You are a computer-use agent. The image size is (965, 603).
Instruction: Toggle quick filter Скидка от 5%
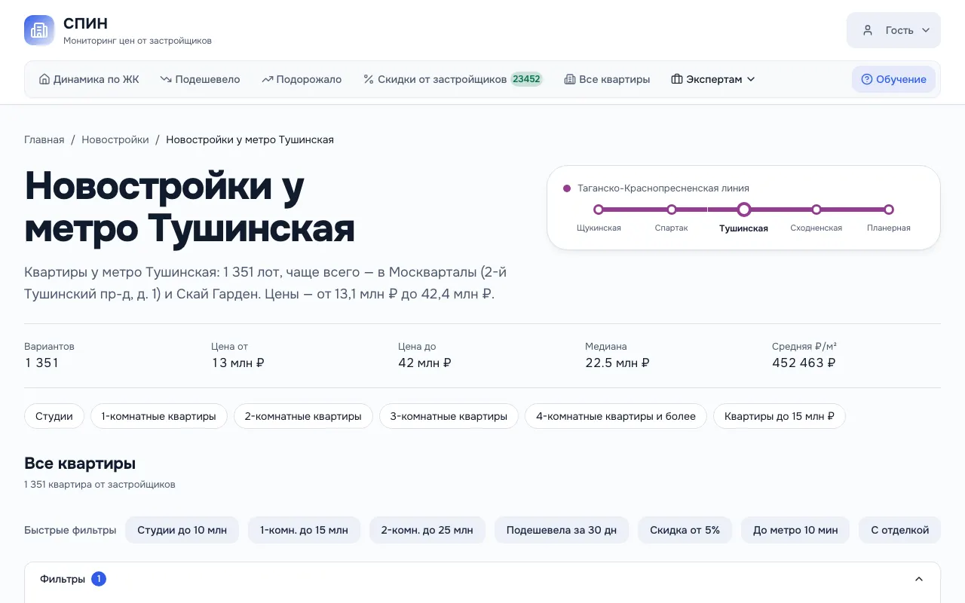pyautogui.click(x=685, y=530)
